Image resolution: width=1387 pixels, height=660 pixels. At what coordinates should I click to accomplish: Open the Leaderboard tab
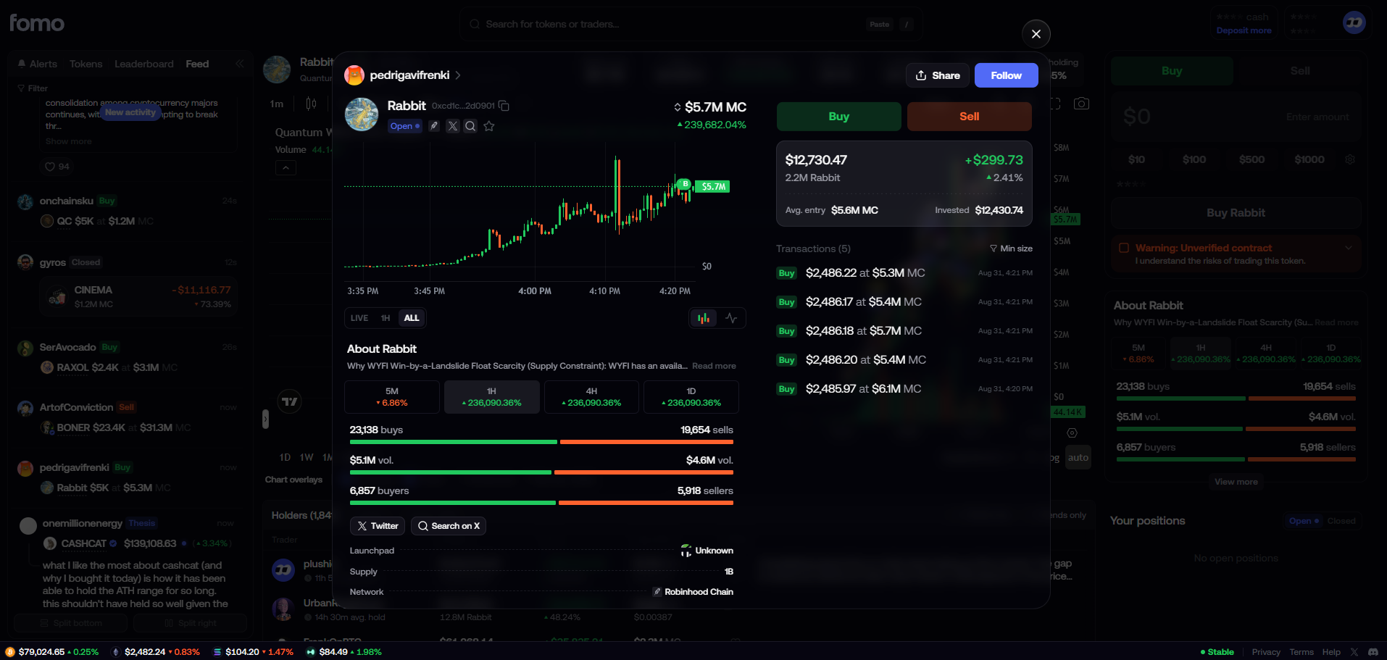(x=144, y=64)
